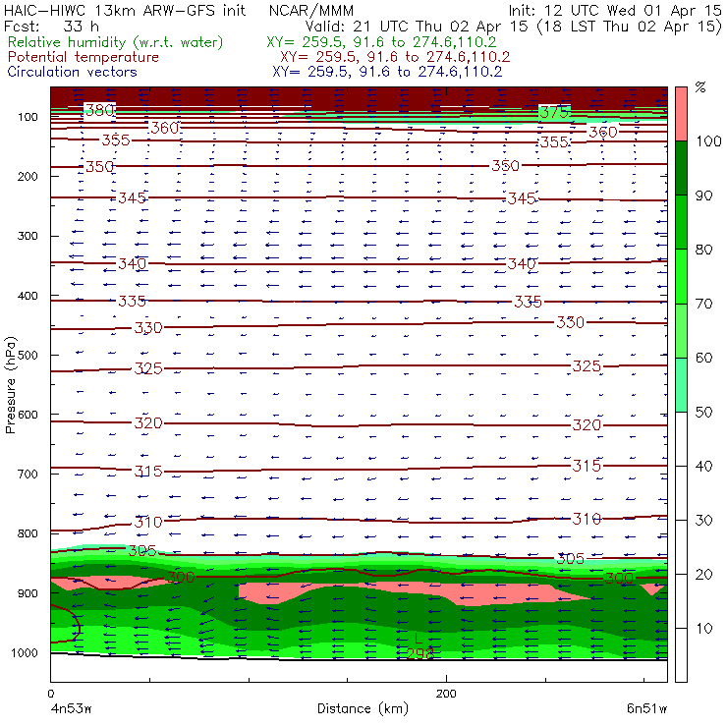The height and width of the screenshot is (727, 727).
Task: Click the 300 hPa pressure axis label
Action: coord(28,236)
